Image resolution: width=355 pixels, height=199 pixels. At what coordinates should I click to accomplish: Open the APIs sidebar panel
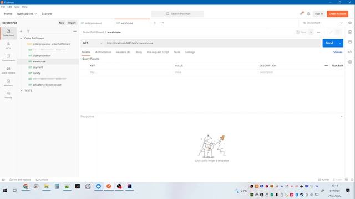point(8,45)
